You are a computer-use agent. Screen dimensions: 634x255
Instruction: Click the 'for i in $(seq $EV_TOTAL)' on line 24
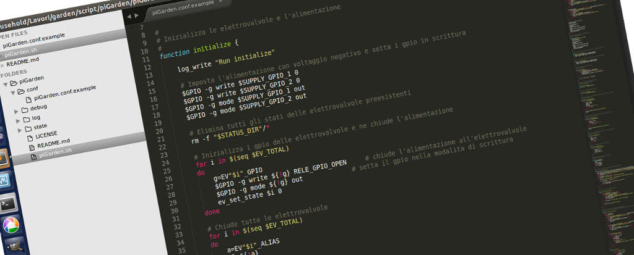point(242,157)
